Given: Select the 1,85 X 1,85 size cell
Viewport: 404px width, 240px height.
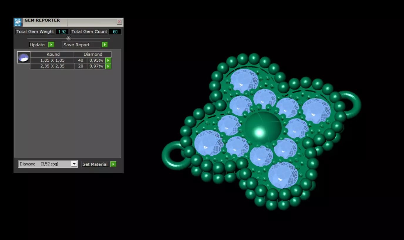Looking at the screenshot, I should pyautogui.click(x=52, y=60).
